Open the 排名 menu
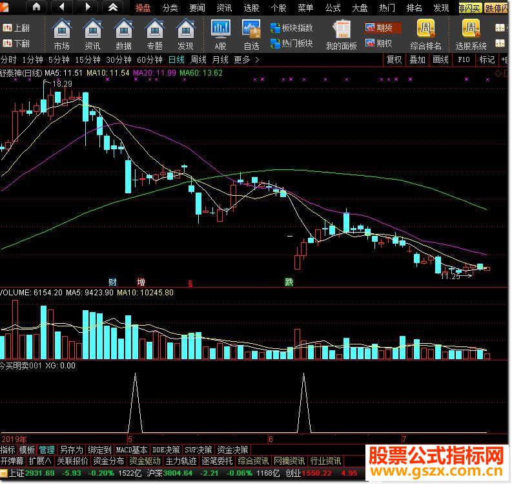Screen dimensions: 512x484 [414, 8]
